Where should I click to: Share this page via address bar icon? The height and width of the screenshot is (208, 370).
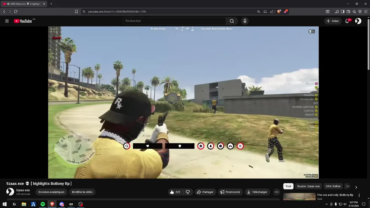point(272,12)
